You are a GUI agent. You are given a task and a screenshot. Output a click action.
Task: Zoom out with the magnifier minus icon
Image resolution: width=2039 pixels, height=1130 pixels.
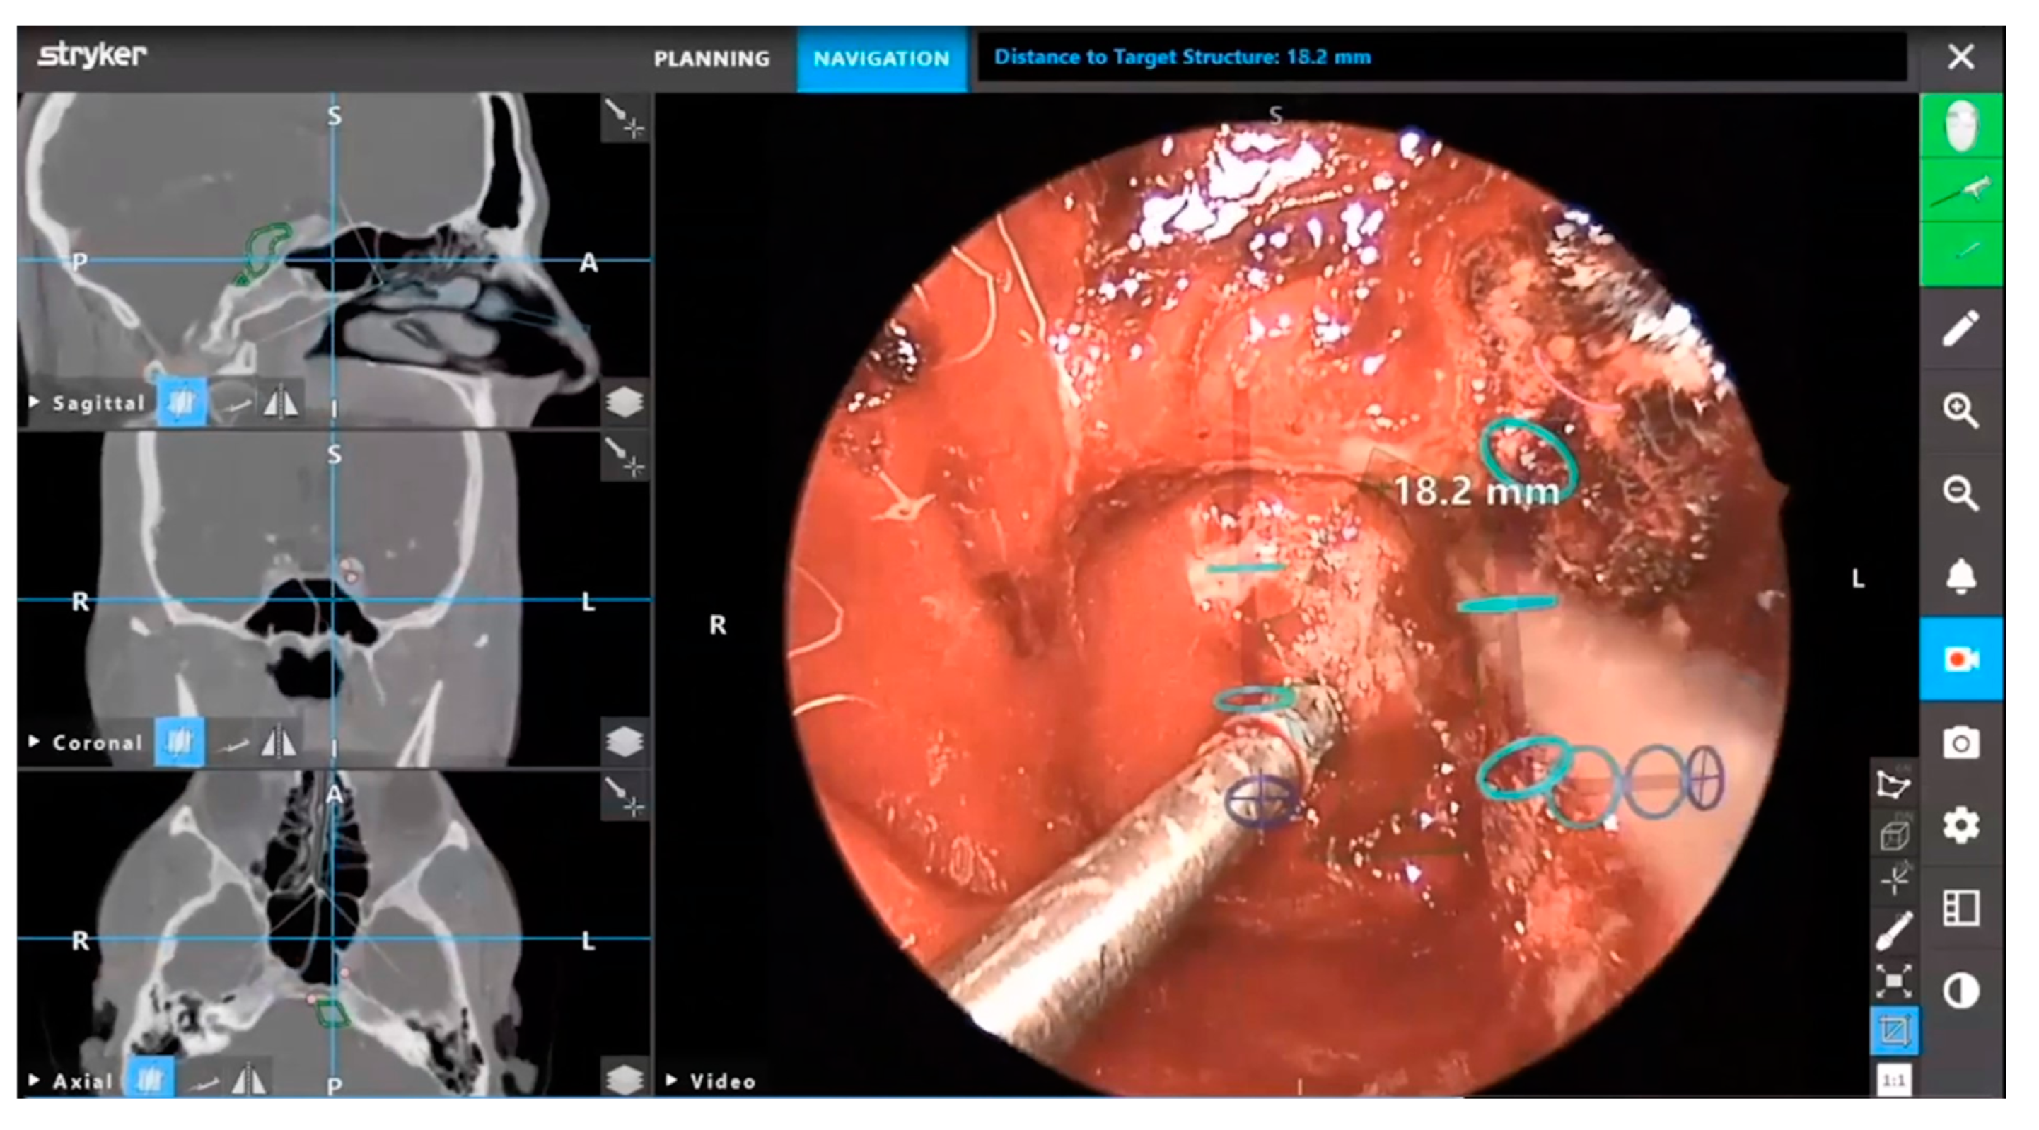pyautogui.click(x=1960, y=494)
